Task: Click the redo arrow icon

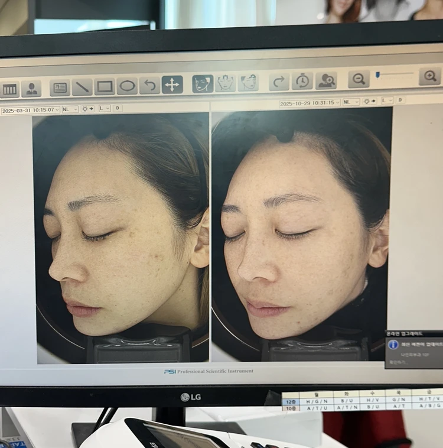Action: point(279,82)
